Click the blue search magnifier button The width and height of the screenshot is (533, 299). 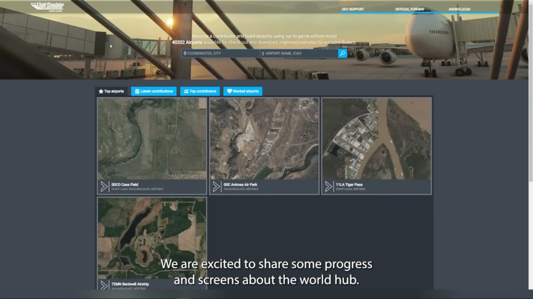click(x=342, y=53)
